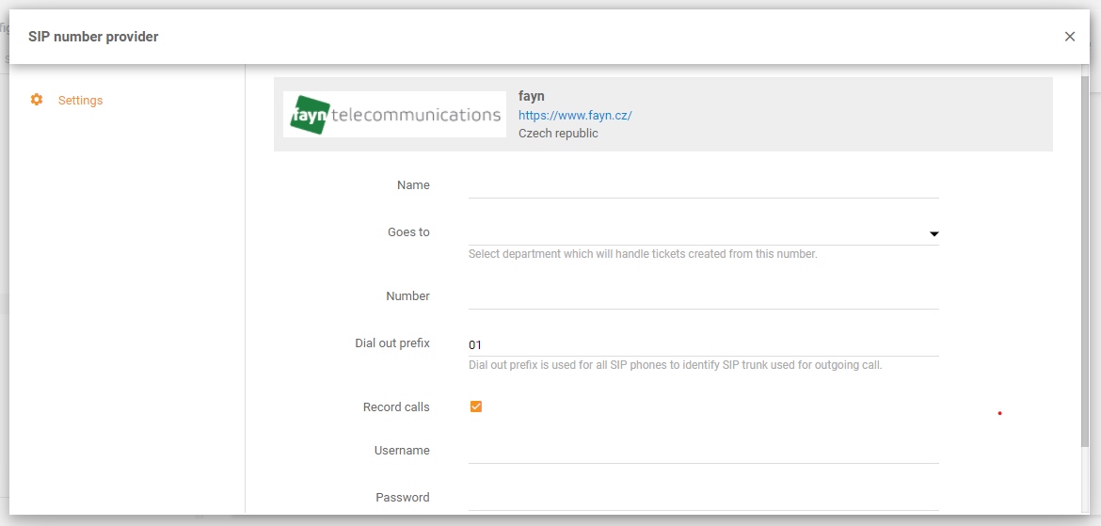
Task: Click the SIP number provider title
Action: 93,37
